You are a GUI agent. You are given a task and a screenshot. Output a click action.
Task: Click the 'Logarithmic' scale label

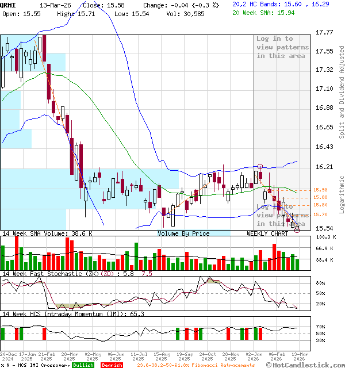(x=342, y=190)
